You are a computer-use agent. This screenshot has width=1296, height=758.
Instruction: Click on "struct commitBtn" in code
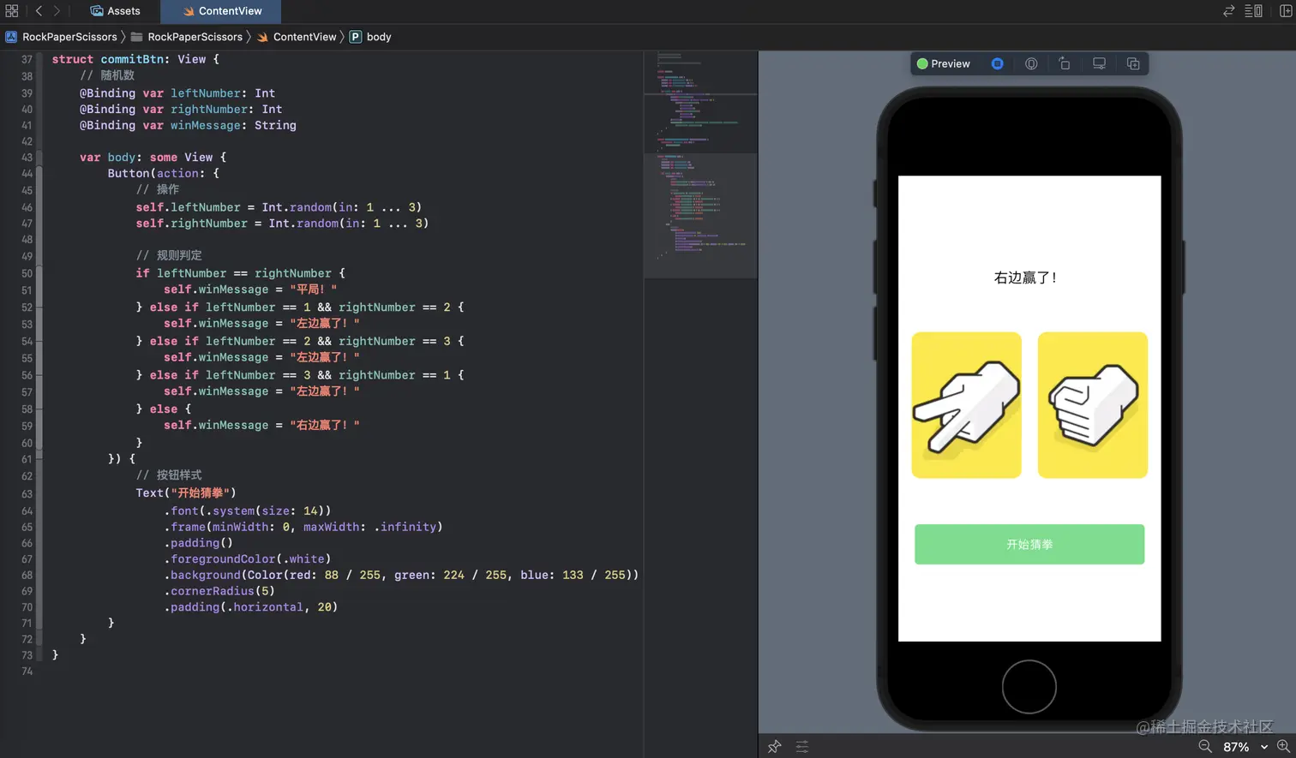click(x=107, y=59)
